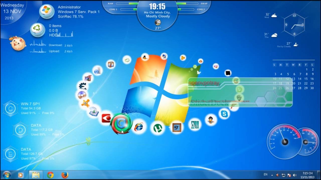Viewport: 321px width, 180px height.
Task: Click the SWAP usage bar
Action: click(187, 3)
